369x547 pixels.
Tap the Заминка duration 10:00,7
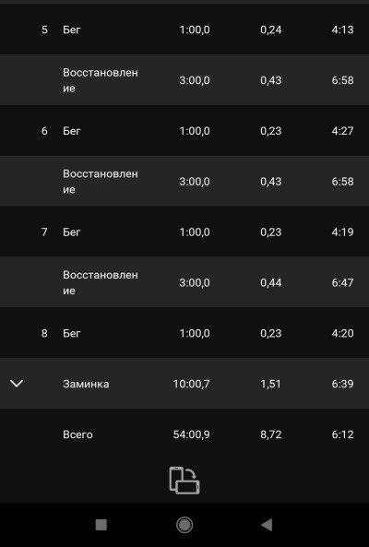[192, 384]
